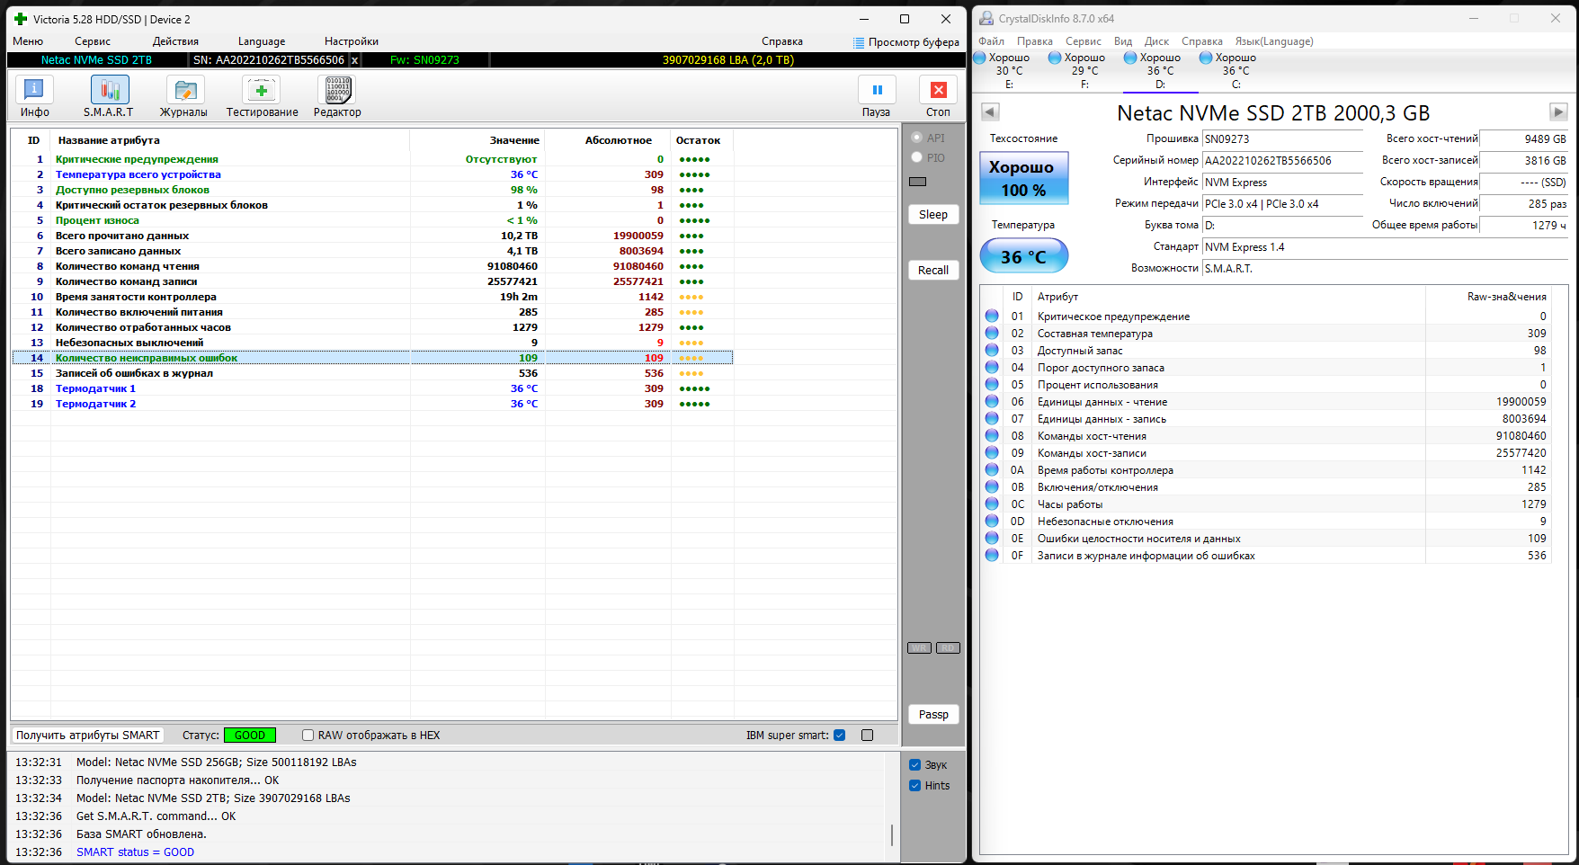Screen dimensions: 1579x865
Task: Open the Инфо toolbar icon in Victoria
Action: tap(35, 96)
